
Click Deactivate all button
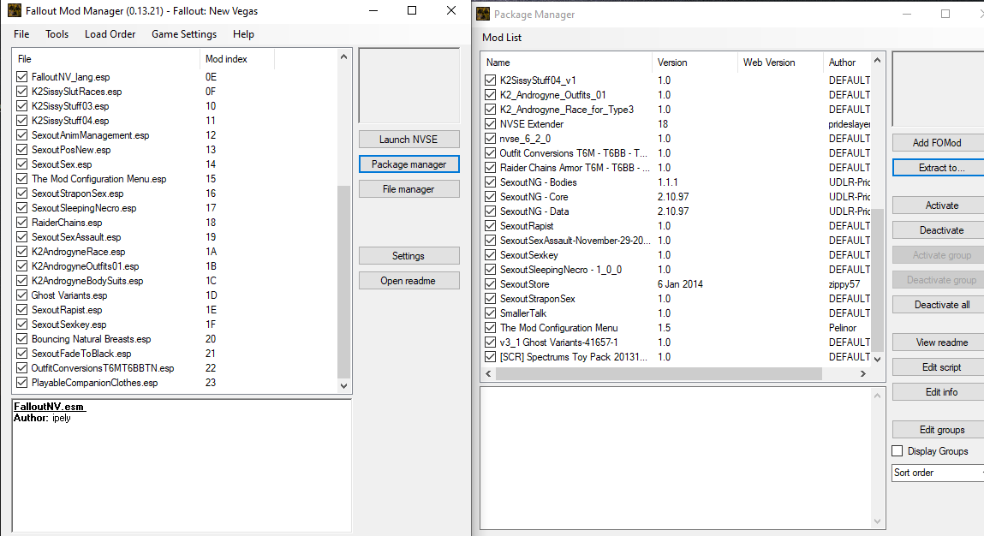938,305
